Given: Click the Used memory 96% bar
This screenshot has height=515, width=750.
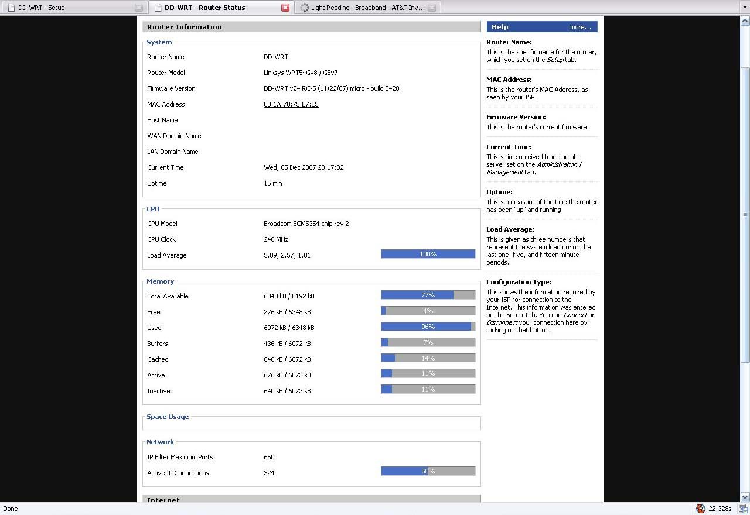Looking at the screenshot, I should (x=428, y=327).
